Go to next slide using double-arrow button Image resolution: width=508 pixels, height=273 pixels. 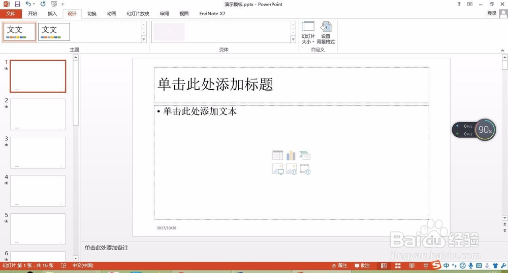pyautogui.click(x=504, y=230)
